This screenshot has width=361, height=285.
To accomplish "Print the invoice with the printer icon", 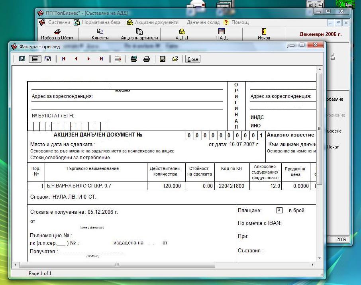I will click(146, 59).
